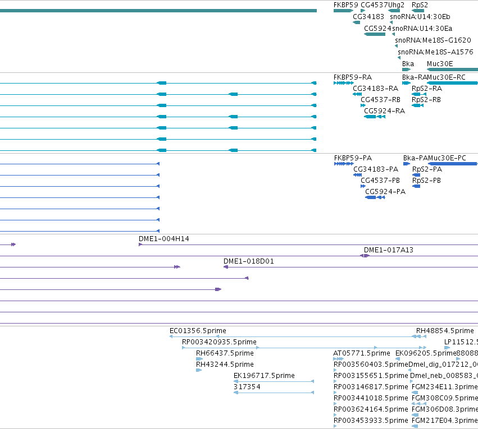Select the RH48854.5prime EST label
The width and height of the screenshot is (478, 429).
(445, 331)
